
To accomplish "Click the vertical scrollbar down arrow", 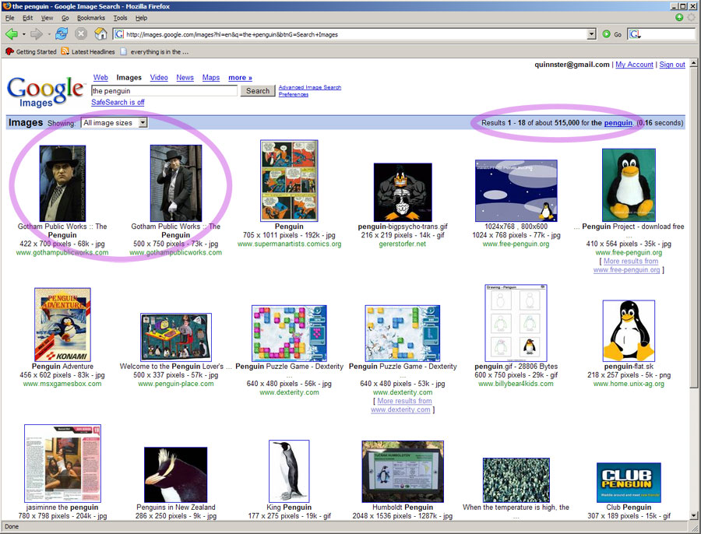I will tap(693, 515).
